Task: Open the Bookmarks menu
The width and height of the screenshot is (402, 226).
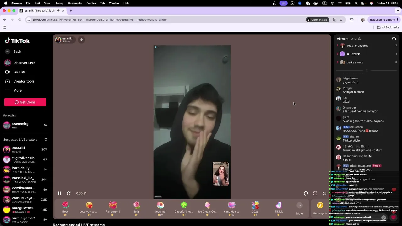Action: pos(75,3)
